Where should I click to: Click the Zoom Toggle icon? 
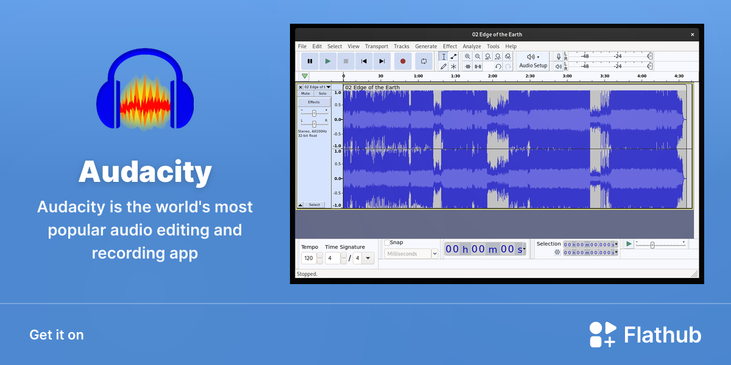point(507,56)
